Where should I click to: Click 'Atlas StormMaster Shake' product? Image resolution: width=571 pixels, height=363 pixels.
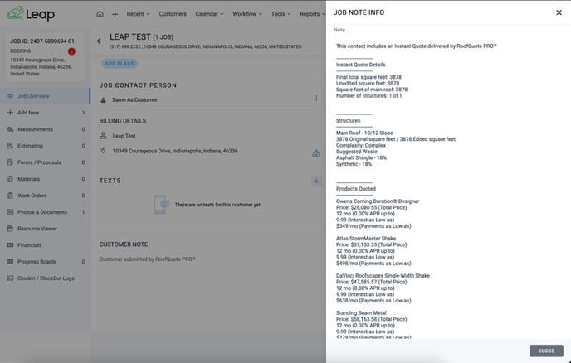366,239
